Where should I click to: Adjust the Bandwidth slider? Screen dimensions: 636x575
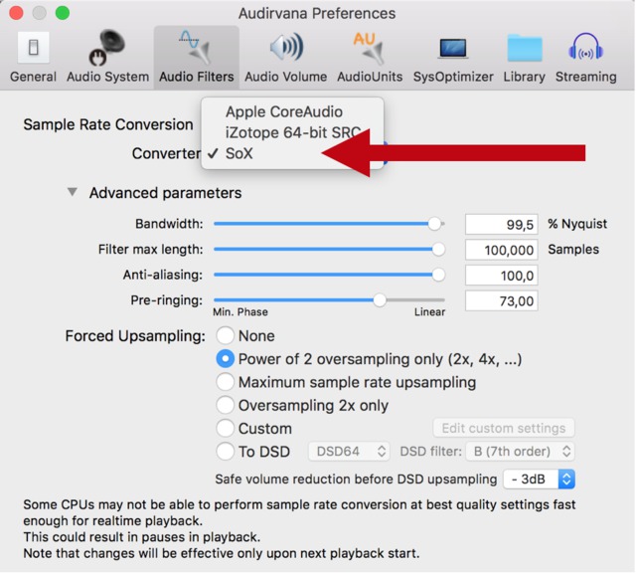(329, 224)
